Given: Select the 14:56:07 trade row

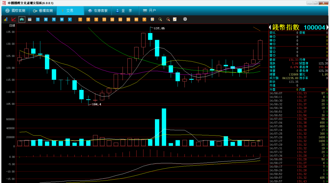Looking at the screenshot, I should point(299,93).
